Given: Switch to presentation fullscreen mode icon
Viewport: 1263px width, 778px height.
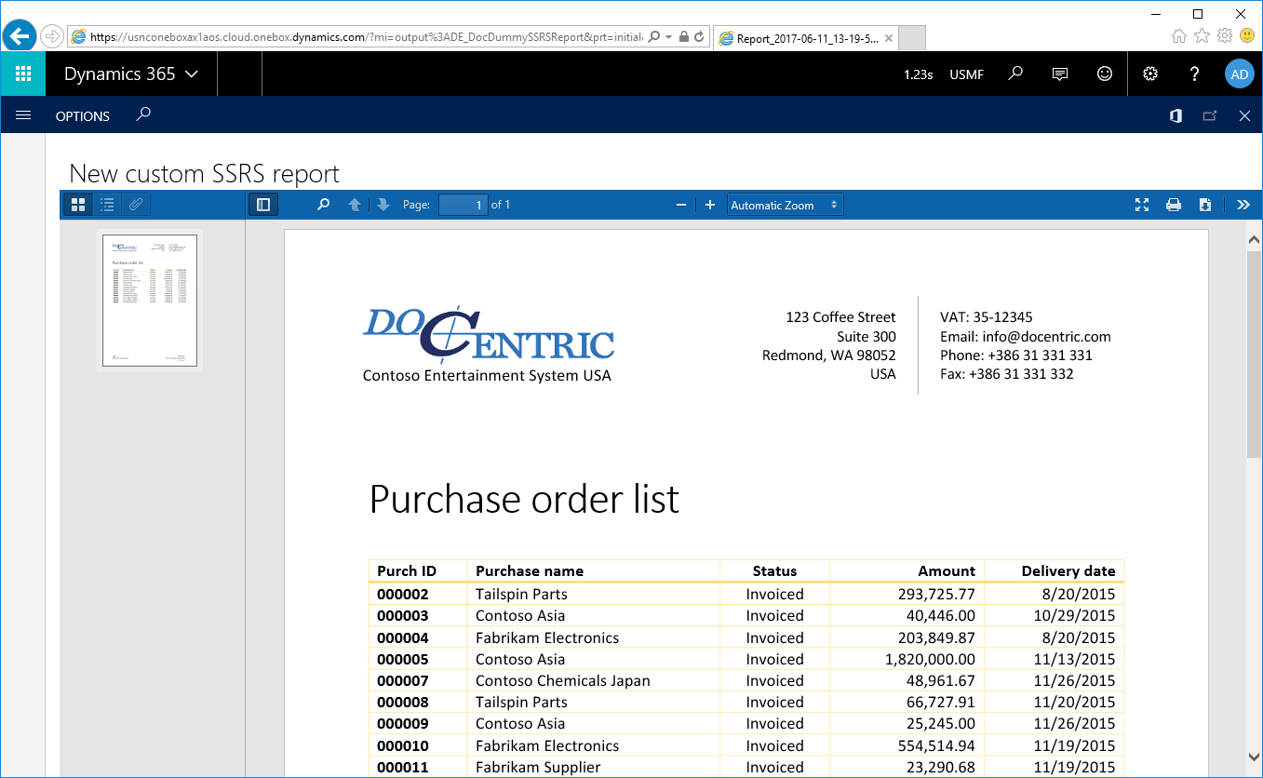Looking at the screenshot, I should coord(1142,205).
